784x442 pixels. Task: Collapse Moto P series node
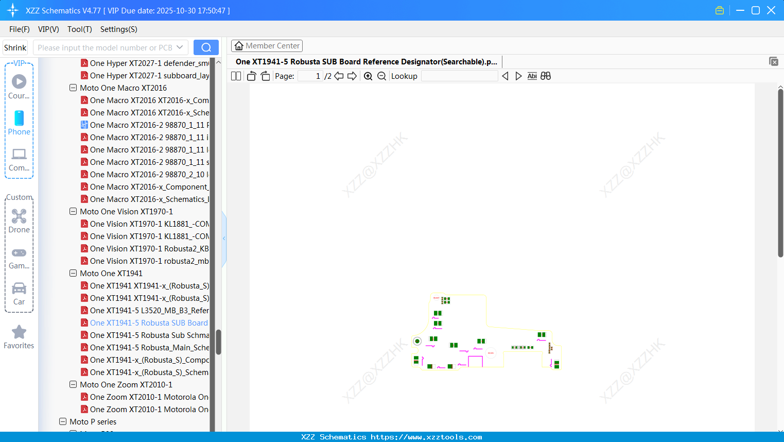pos(63,422)
